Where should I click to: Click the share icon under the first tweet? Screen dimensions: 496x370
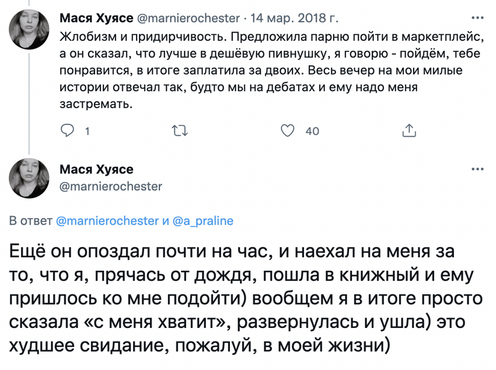click(409, 131)
